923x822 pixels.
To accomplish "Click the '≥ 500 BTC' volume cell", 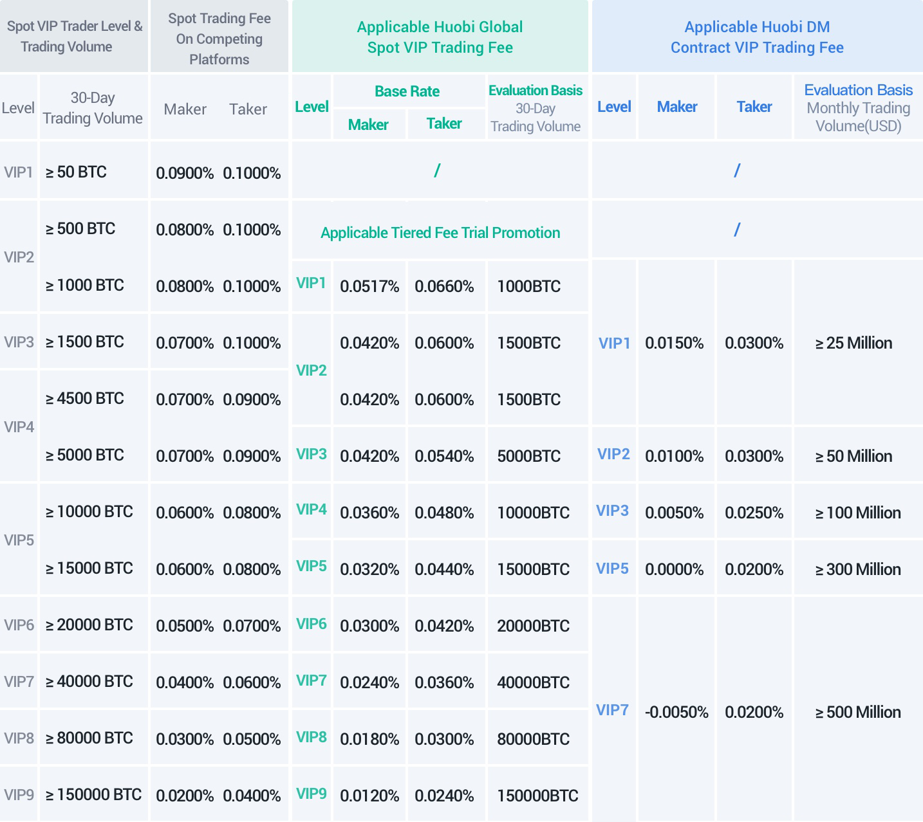I will tap(80, 228).
